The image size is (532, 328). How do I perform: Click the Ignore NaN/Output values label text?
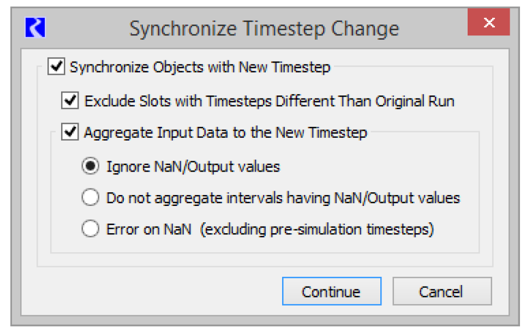point(193,166)
